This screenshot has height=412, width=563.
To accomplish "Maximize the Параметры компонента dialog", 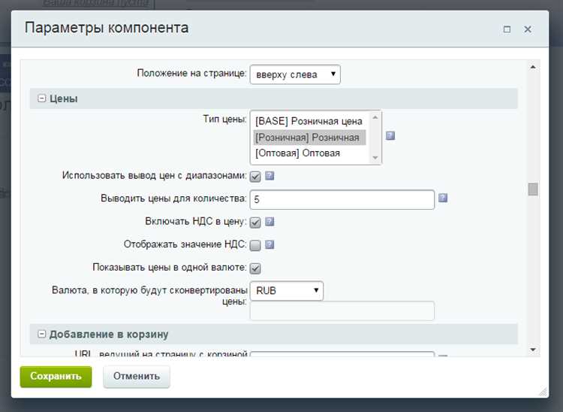I will pos(507,29).
